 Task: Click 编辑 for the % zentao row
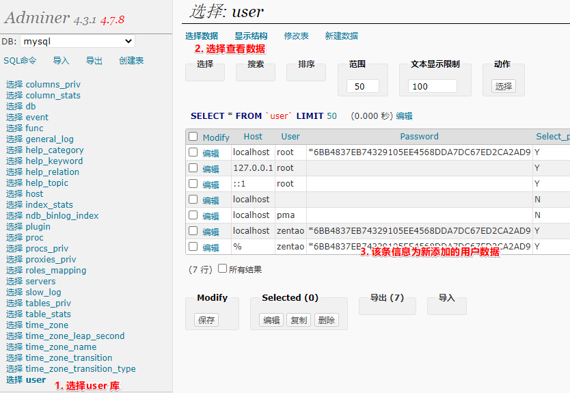tap(211, 247)
